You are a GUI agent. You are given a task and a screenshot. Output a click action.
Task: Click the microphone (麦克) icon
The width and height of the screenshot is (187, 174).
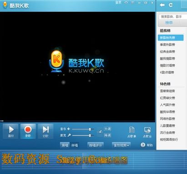(69, 135)
